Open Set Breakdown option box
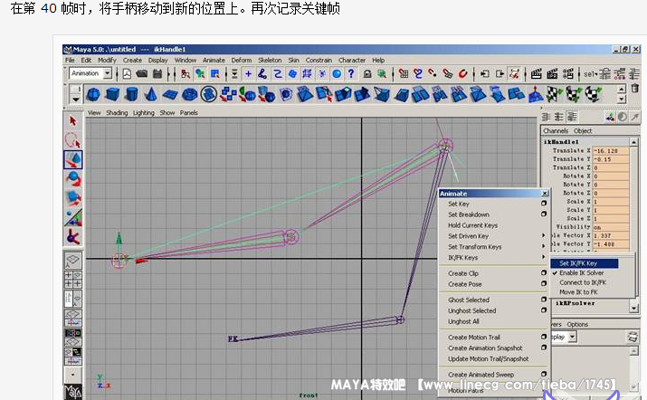Image resolution: width=647 pixels, height=400 pixels. [544, 214]
